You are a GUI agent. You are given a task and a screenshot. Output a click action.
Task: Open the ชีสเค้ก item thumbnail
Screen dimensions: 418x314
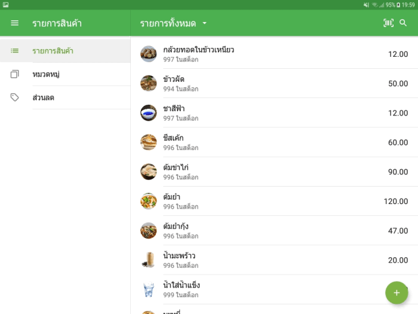coord(149,142)
